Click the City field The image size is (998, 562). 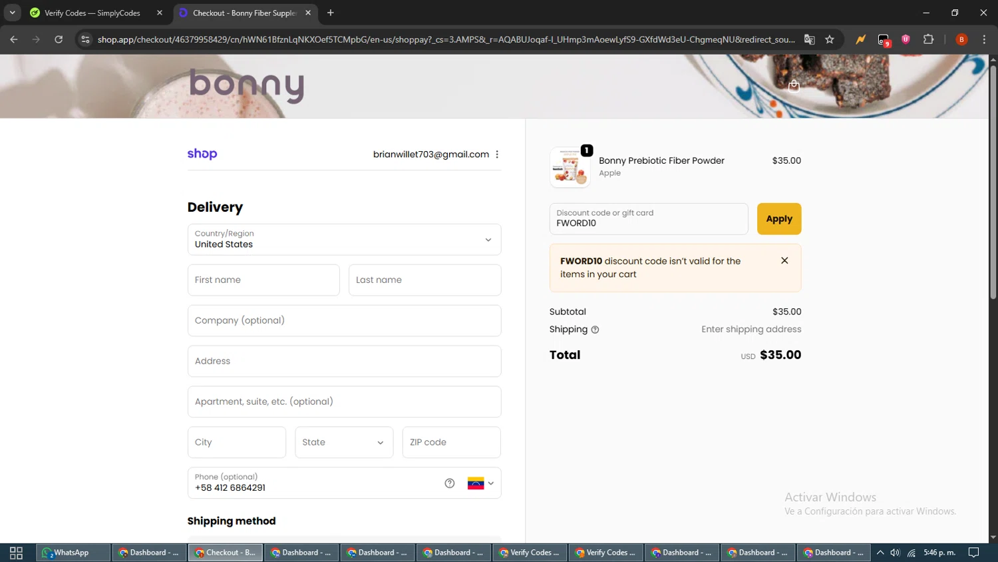237,442
